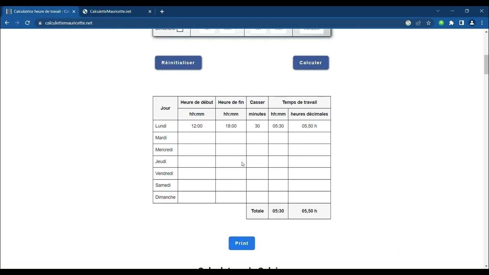Tick the Dimanche checkbox
The image size is (489, 275).
click(180, 29)
